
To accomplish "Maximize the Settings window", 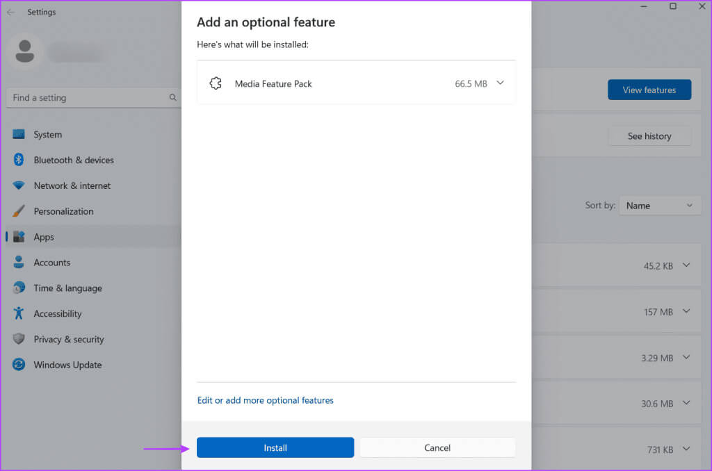I will pyautogui.click(x=673, y=6).
